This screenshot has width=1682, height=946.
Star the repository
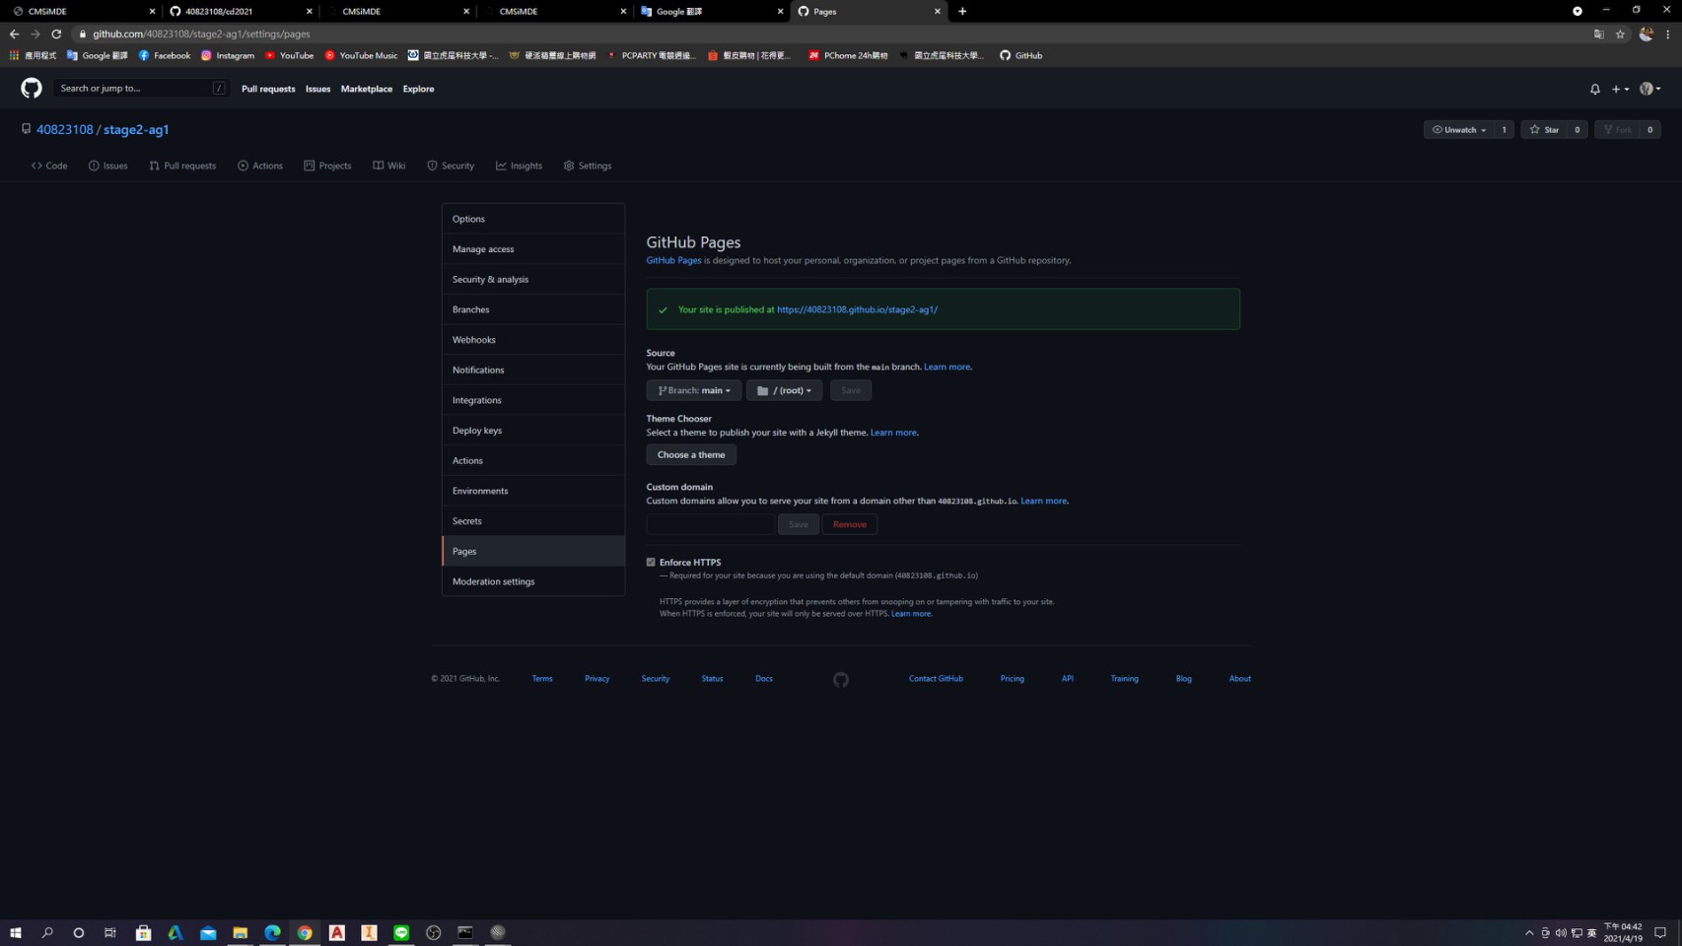tap(1544, 130)
